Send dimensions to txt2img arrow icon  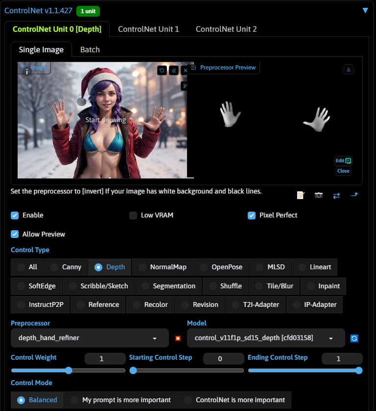354,195
